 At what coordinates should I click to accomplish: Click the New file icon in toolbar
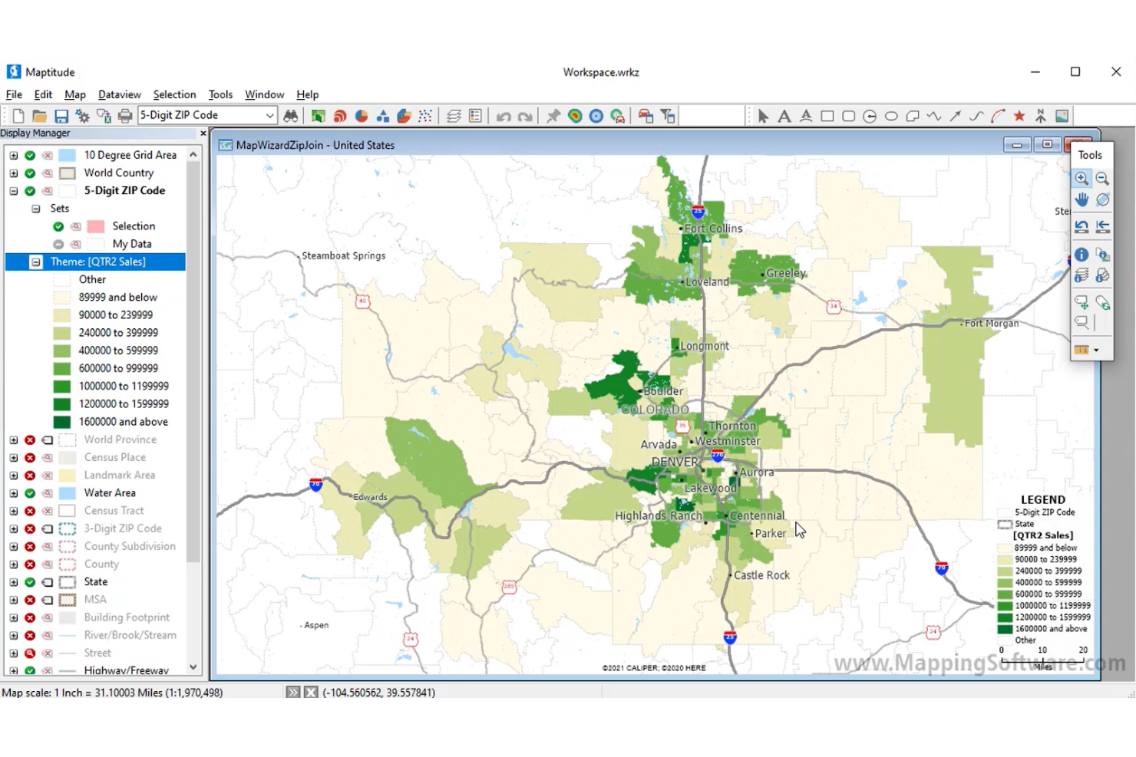tap(18, 116)
